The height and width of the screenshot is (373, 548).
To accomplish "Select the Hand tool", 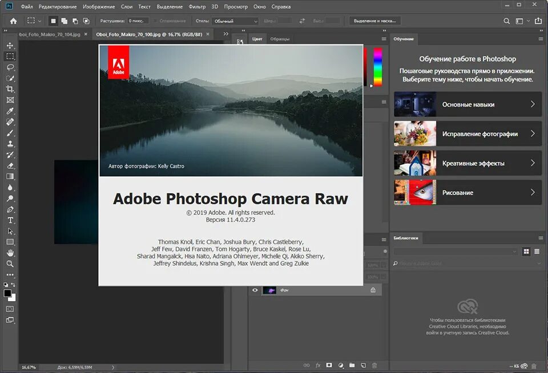I will click(10, 253).
